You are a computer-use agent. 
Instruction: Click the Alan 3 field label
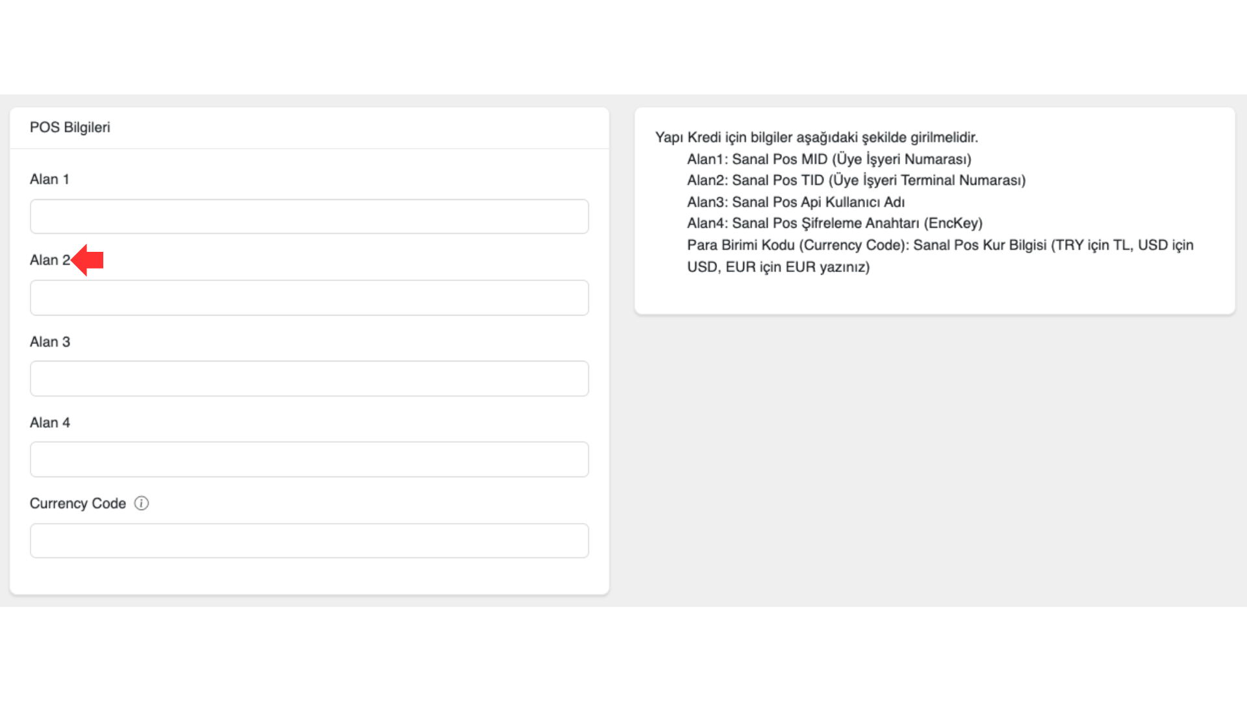50,342
